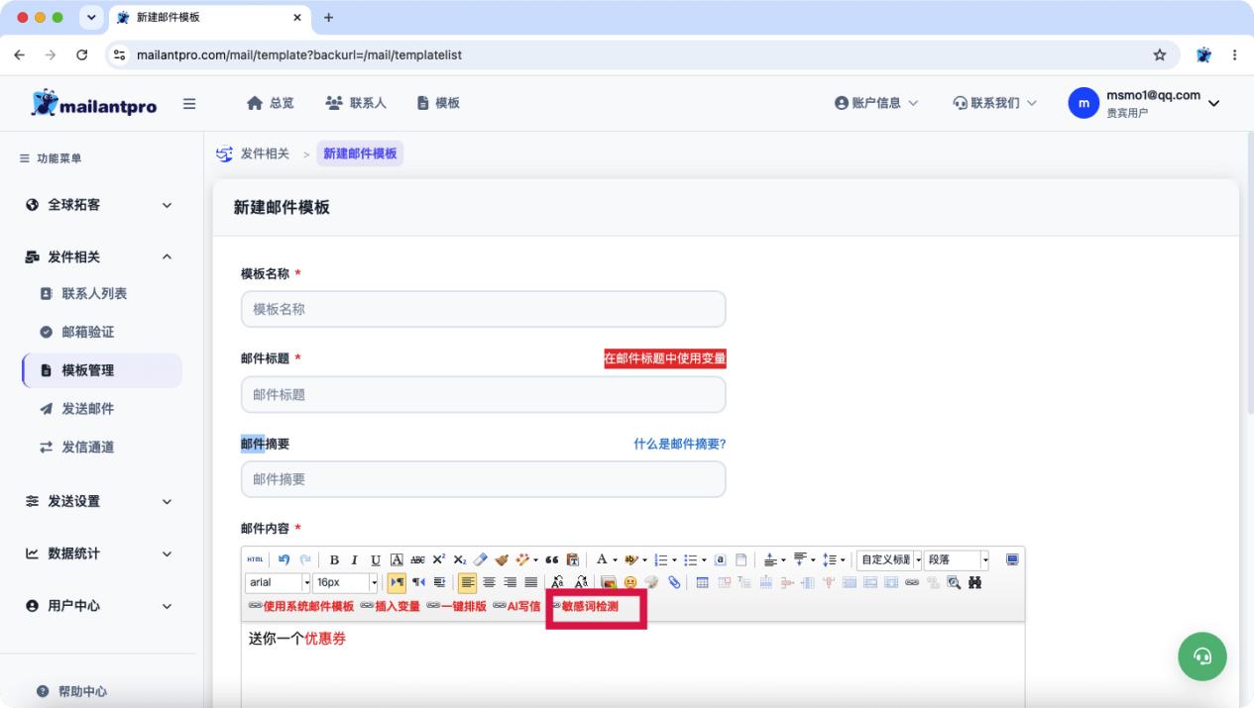Click the 邮件标题 input field
This screenshot has height=708, width=1254.
point(484,394)
